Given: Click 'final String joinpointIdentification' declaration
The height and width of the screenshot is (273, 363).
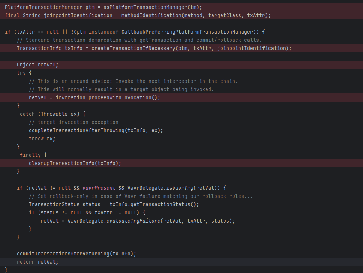Looking at the screenshot, I should coord(59,16).
